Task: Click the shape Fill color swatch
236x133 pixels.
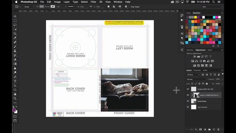Action: click(42, 7)
